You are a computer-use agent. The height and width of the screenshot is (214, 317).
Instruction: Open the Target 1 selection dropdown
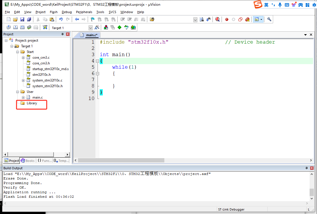pyautogui.click(x=91, y=28)
